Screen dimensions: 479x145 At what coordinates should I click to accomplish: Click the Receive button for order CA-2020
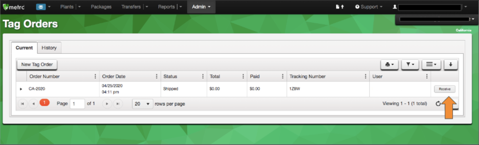click(x=445, y=89)
